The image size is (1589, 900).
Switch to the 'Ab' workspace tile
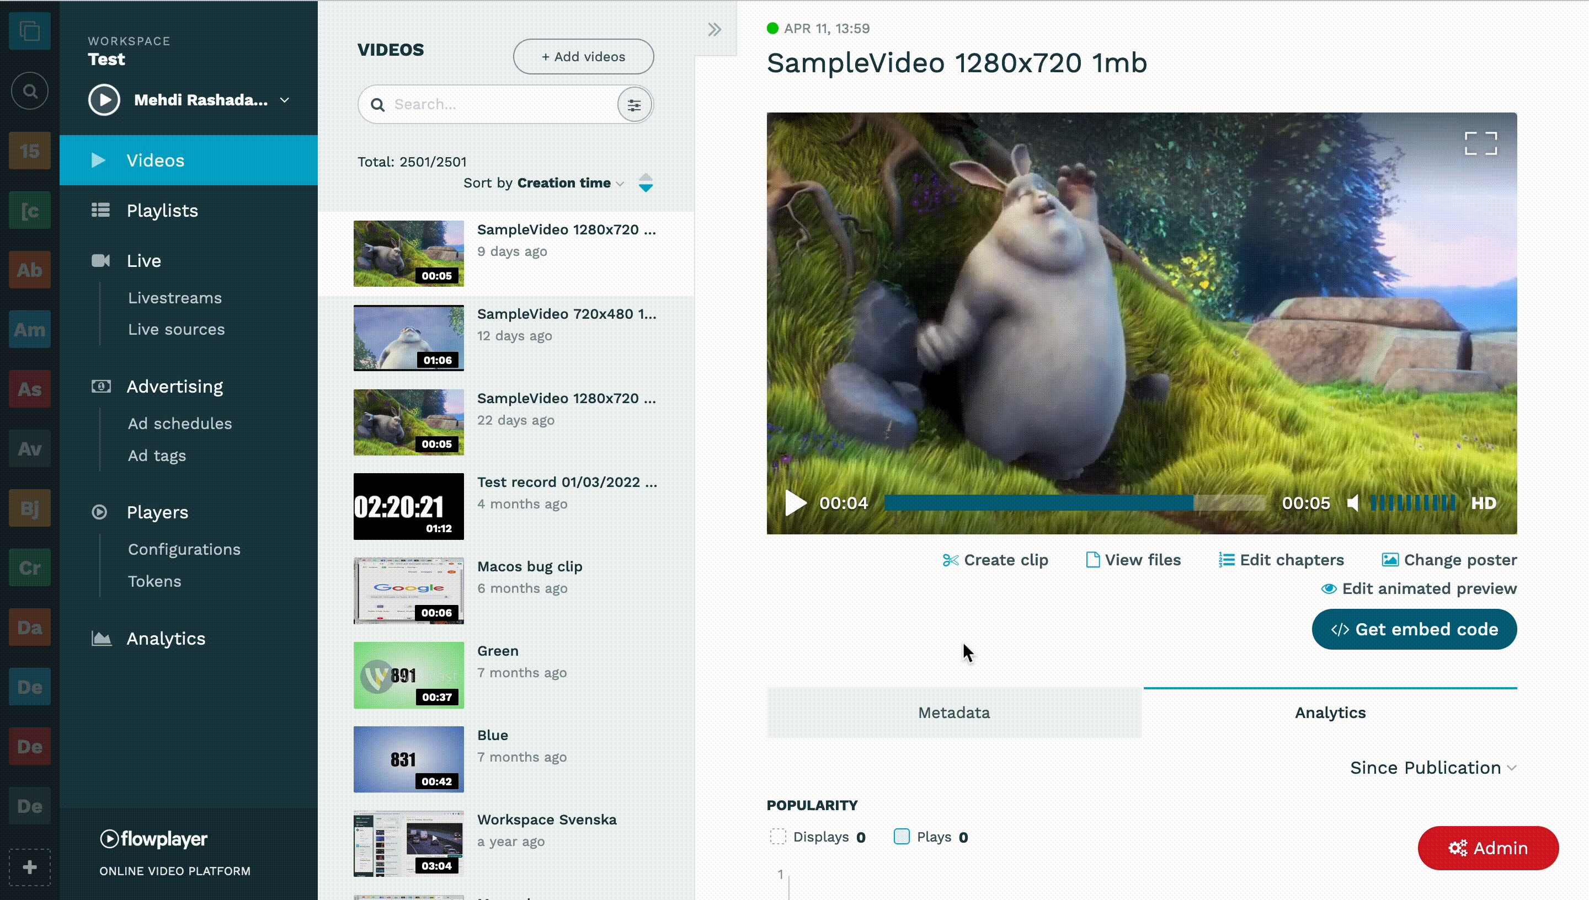30,270
